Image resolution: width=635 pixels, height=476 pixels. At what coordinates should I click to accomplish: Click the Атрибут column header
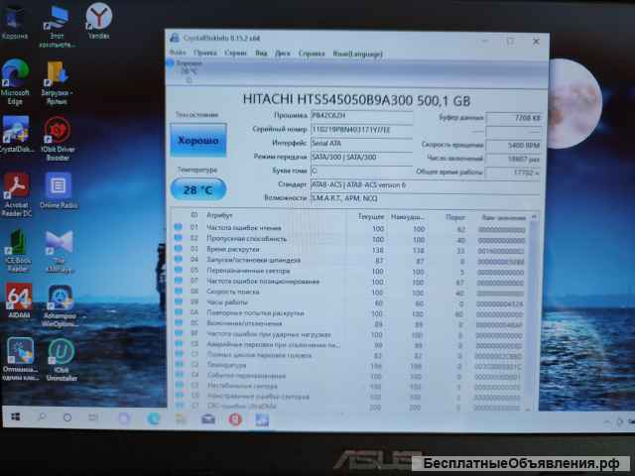[219, 215]
